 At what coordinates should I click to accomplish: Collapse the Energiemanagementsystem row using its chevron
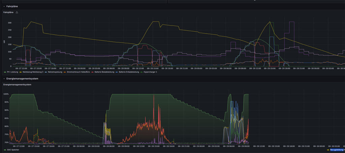point(4,79)
